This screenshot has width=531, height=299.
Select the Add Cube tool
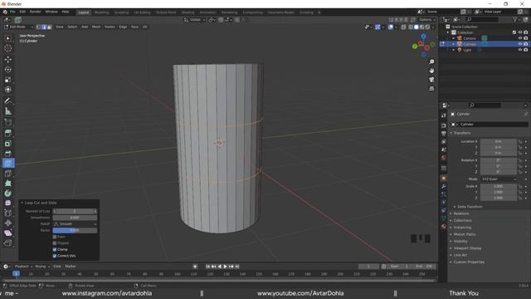[7, 122]
